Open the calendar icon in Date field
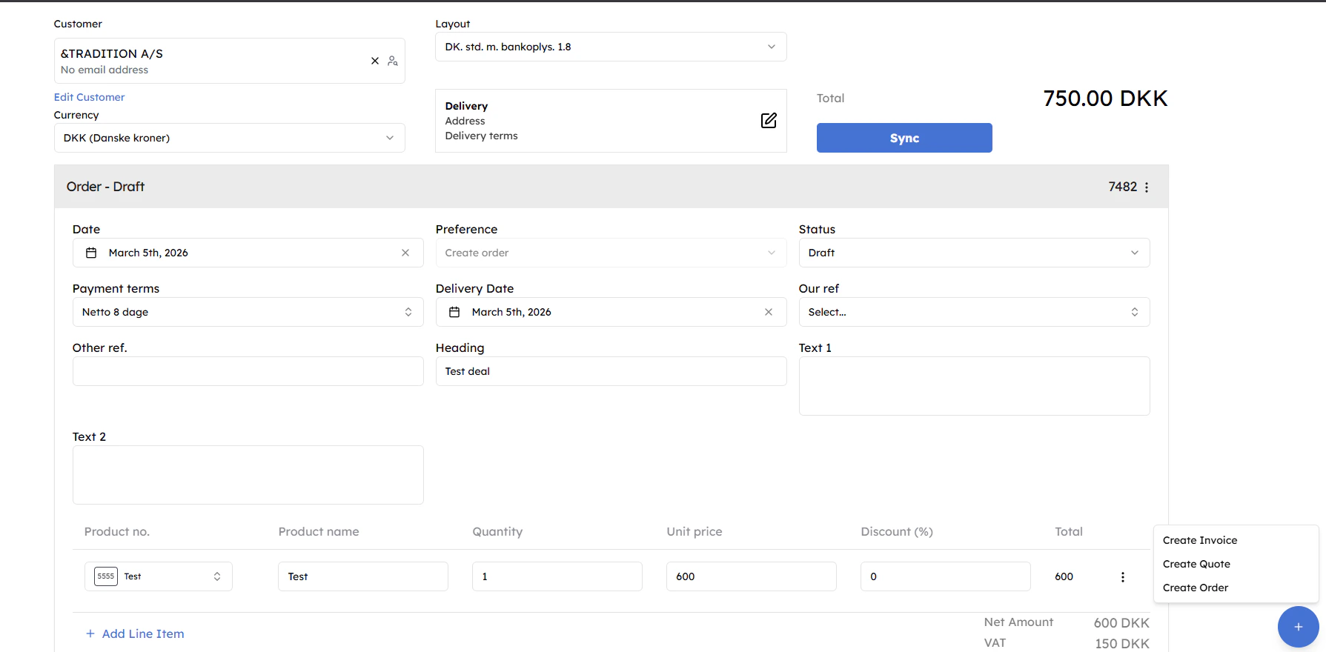This screenshot has height=652, width=1326. pos(91,253)
